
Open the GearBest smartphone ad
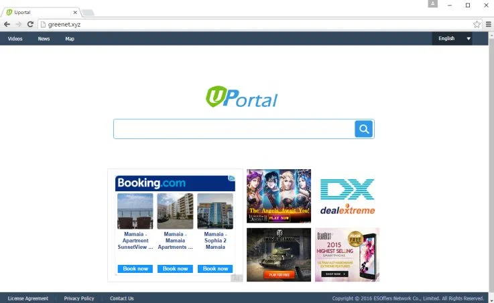click(347, 255)
